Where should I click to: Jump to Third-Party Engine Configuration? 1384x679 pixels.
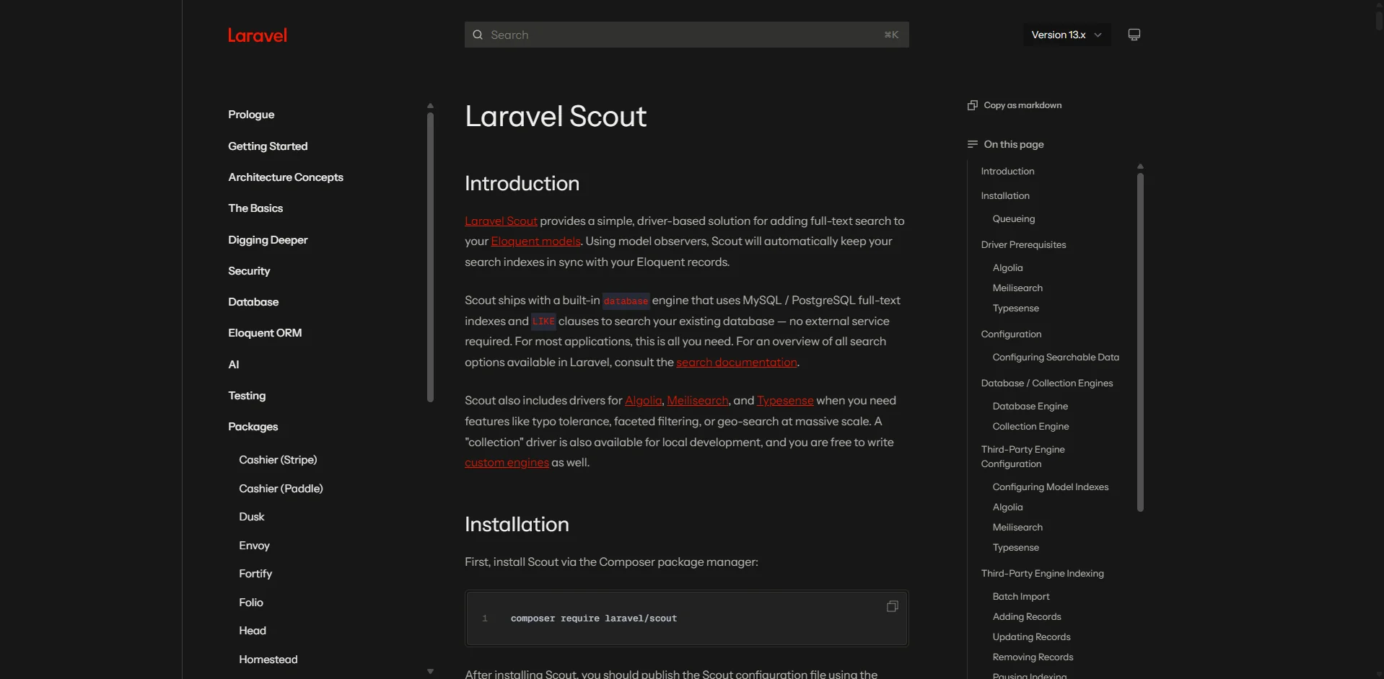pos(1022,457)
